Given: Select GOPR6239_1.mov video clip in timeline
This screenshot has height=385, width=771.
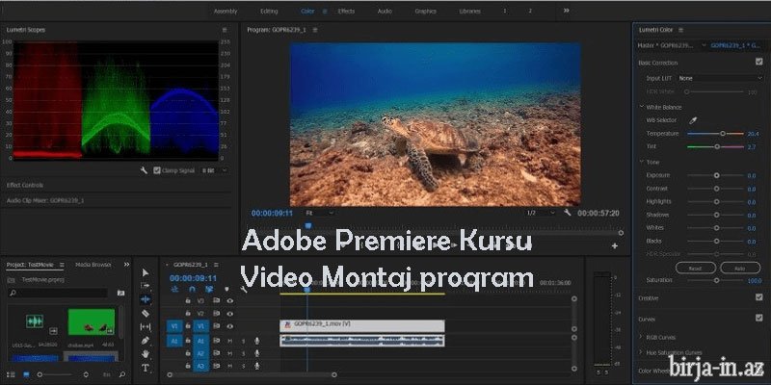Looking at the screenshot, I should click(362, 326).
